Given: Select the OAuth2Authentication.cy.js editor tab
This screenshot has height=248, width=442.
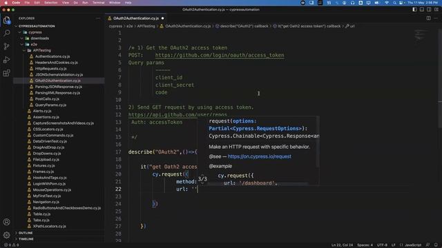Looking at the screenshot, I should point(136,19).
